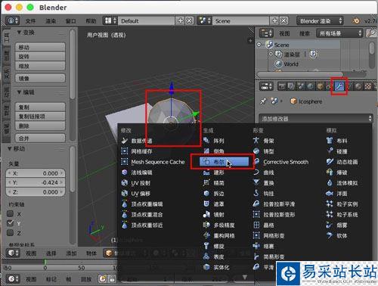The height and width of the screenshot is (286, 378).
Task: Delete scene with X beside Scene field
Action: (283, 20)
